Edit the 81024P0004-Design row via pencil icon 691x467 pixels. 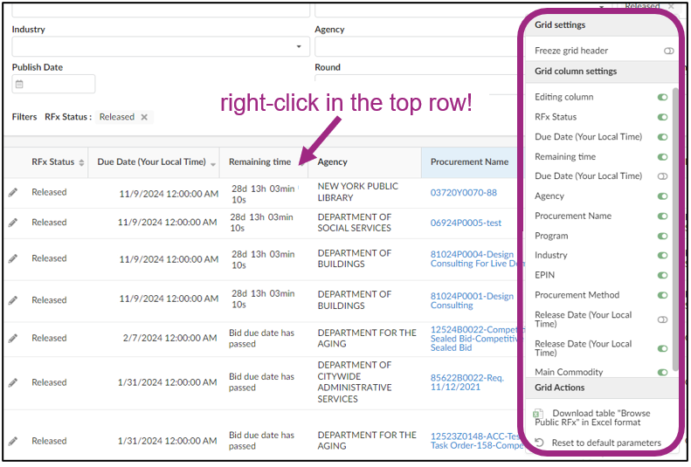13,258
